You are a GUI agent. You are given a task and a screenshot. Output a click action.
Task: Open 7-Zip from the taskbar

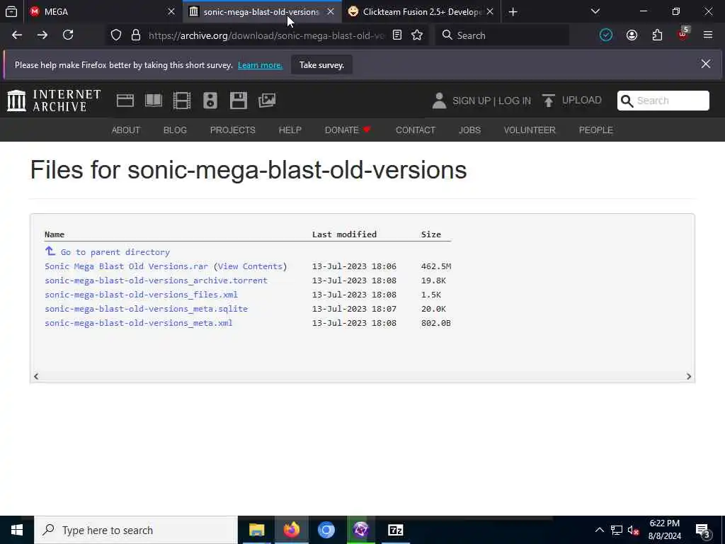pos(395,530)
